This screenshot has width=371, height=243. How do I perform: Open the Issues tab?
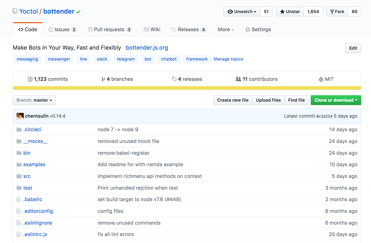tap(62, 29)
